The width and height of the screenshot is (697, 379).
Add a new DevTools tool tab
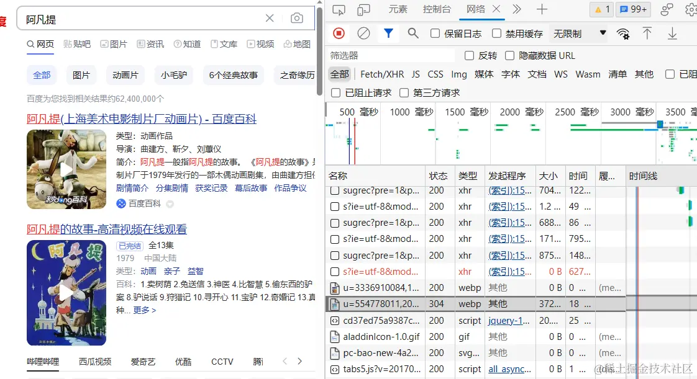542,9
